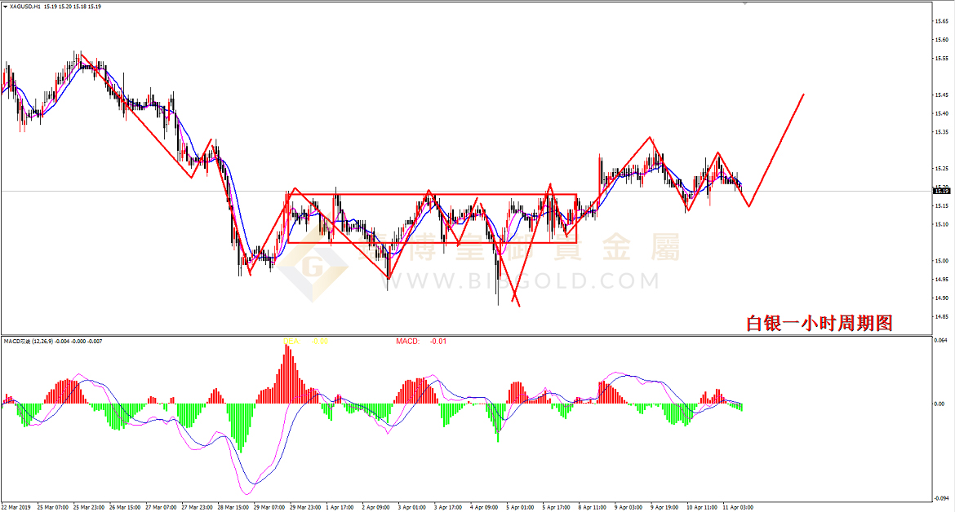Select the 白银一小时周期图 chart label
This screenshot has width=955, height=512.
(820, 323)
